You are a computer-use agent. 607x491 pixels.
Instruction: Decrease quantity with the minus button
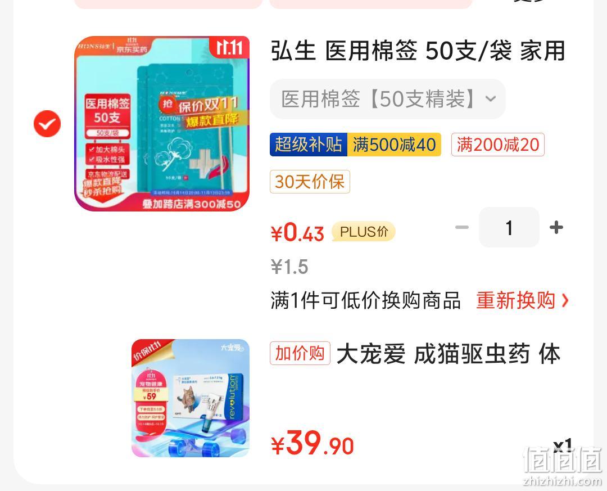click(x=462, y=227)
